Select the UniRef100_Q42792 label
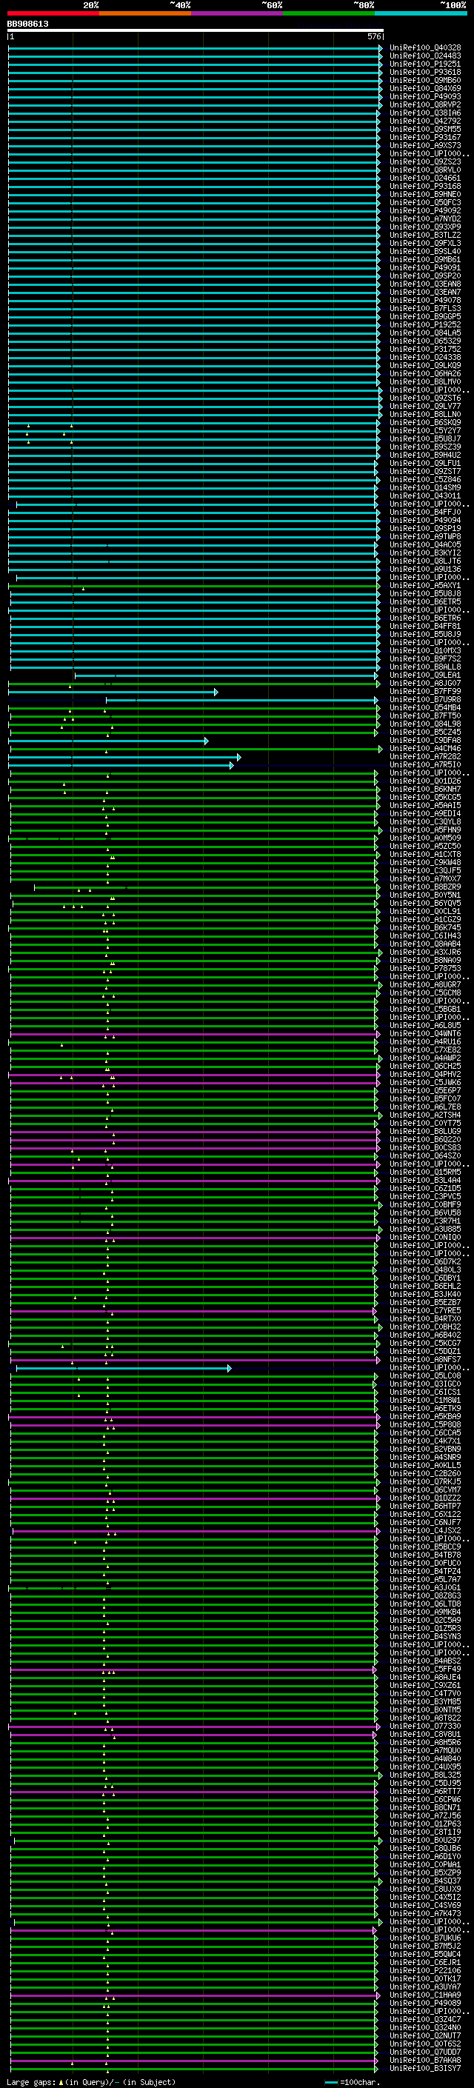Viewport: 474px width, 2088px height. [x=425, y=121]
